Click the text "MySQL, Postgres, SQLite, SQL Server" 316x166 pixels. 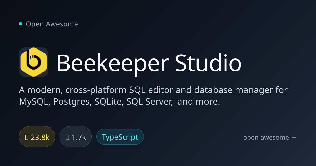click(x=96, y=102)
